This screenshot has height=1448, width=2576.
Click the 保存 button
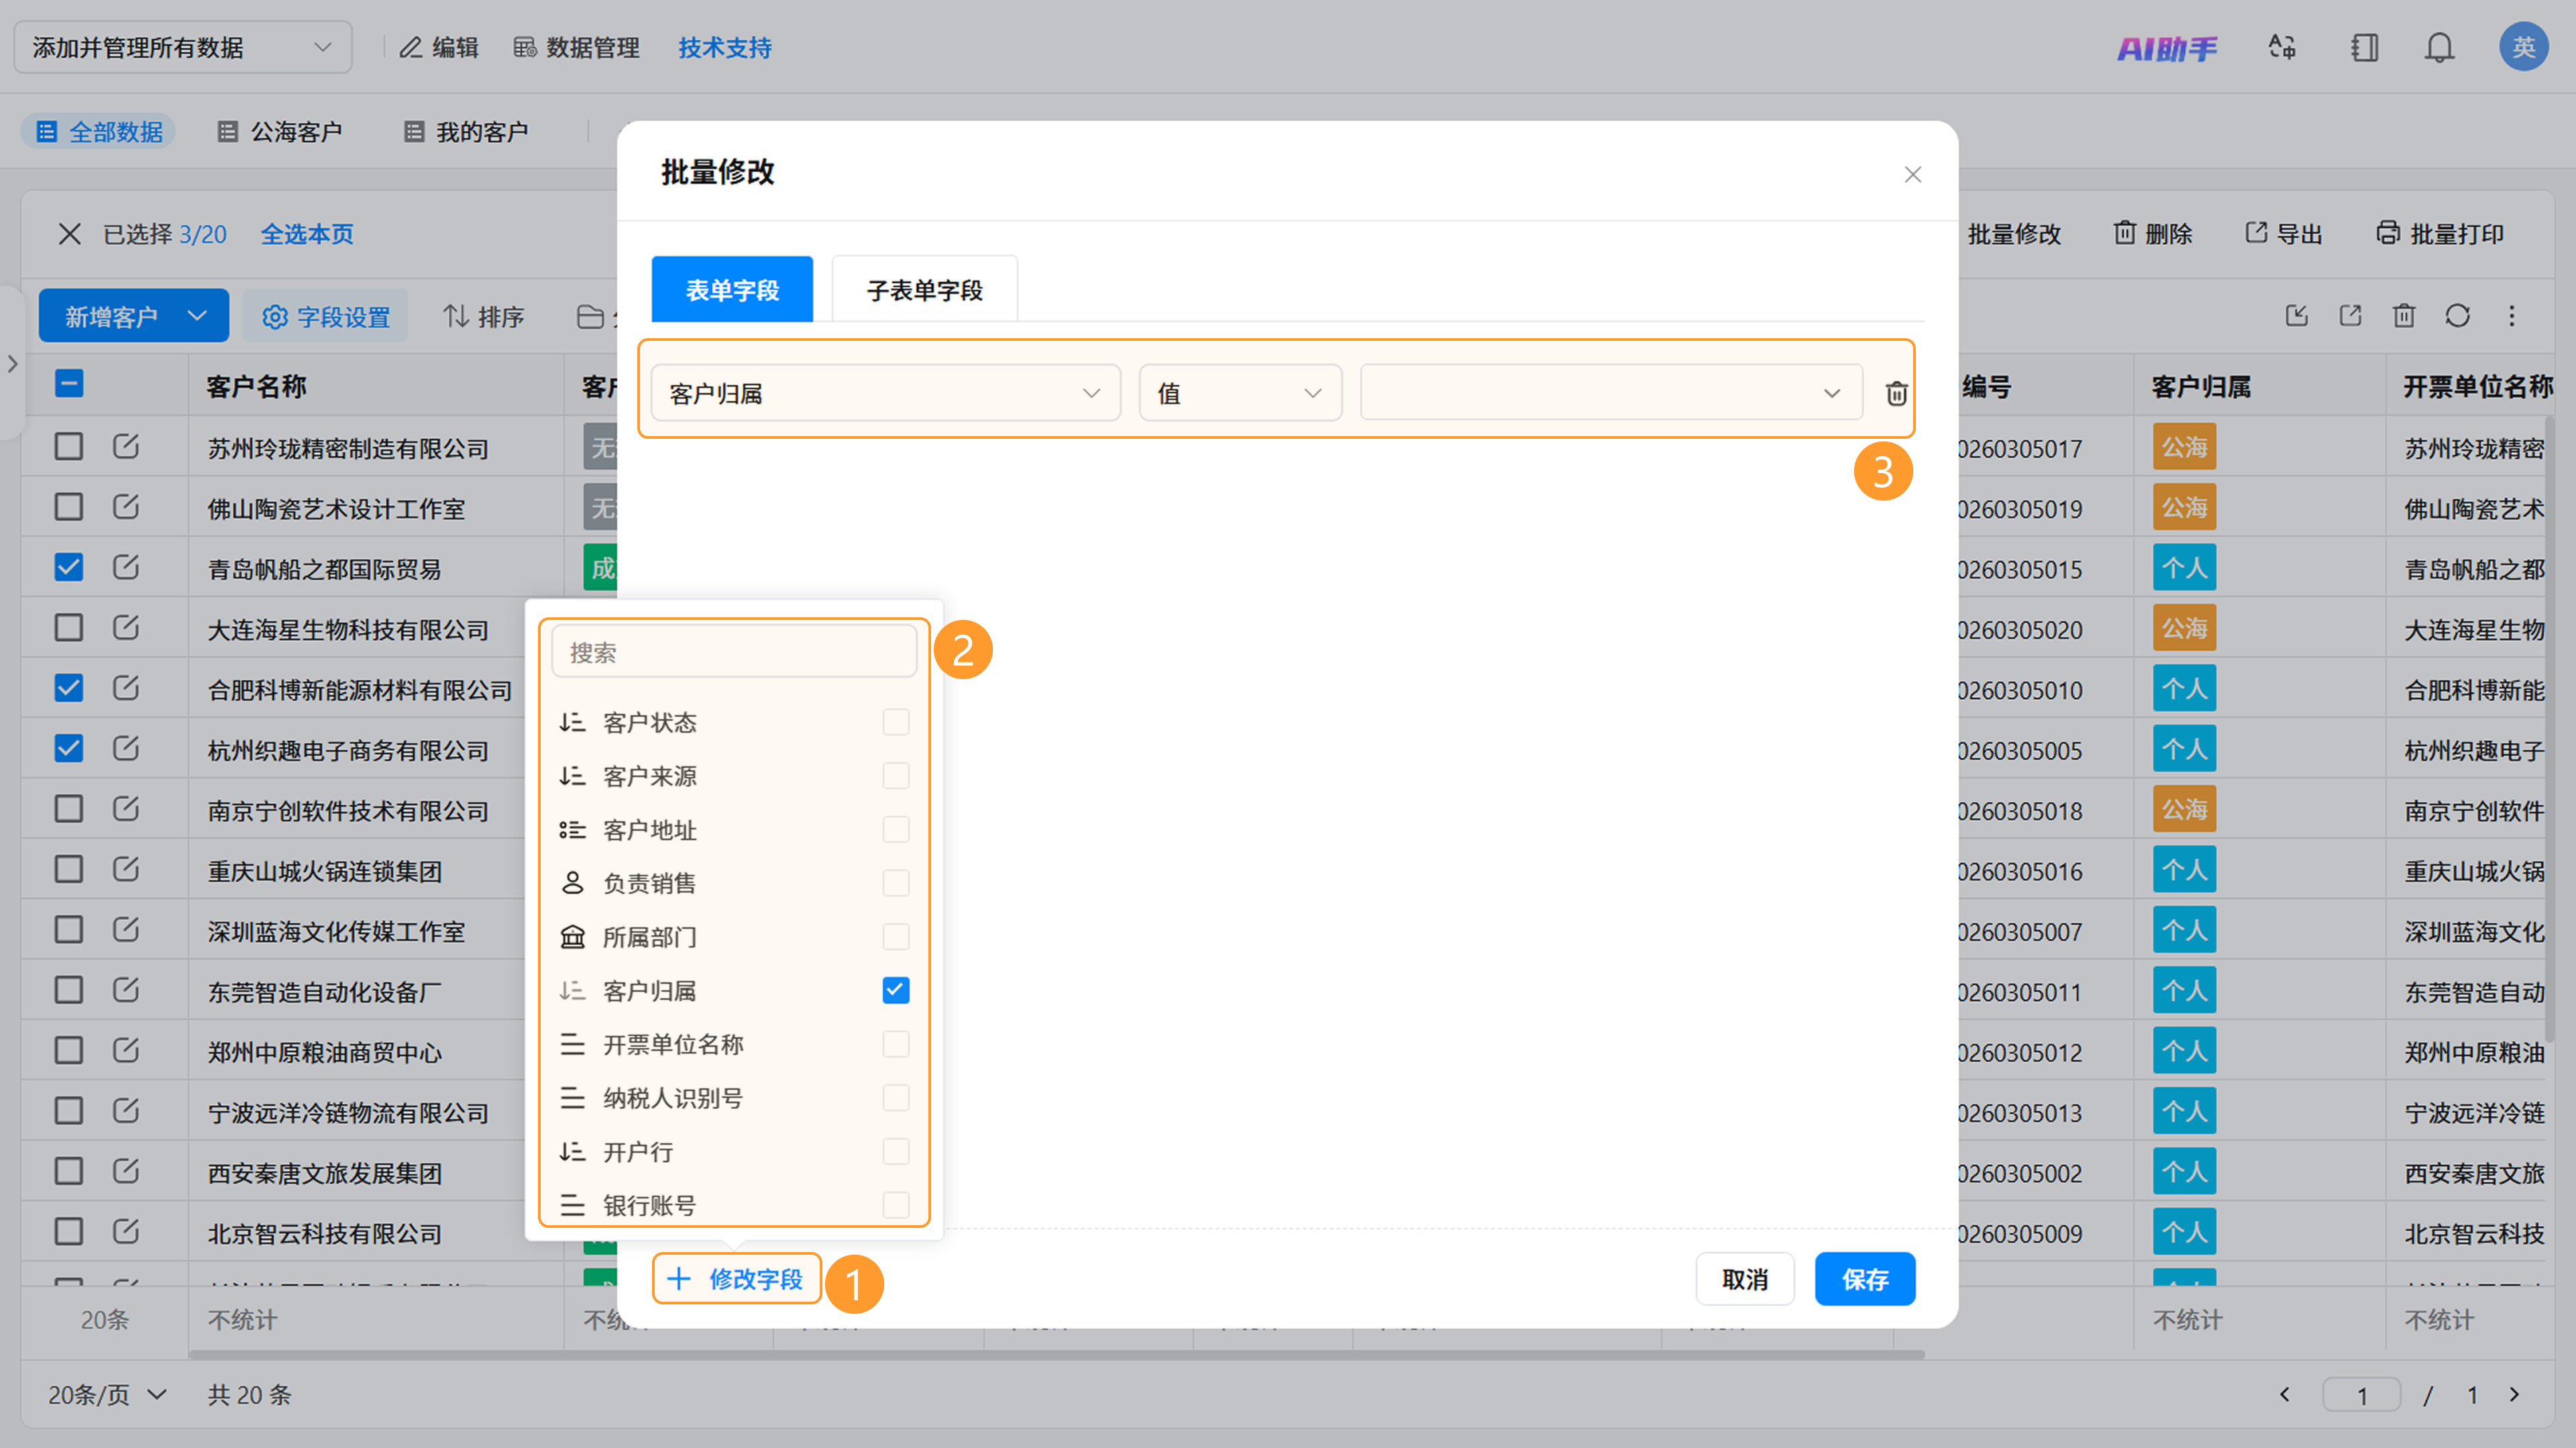point(1865,1279)
